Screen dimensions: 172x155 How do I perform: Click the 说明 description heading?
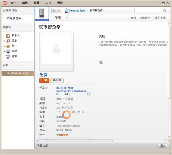click(x=102, y=37)
